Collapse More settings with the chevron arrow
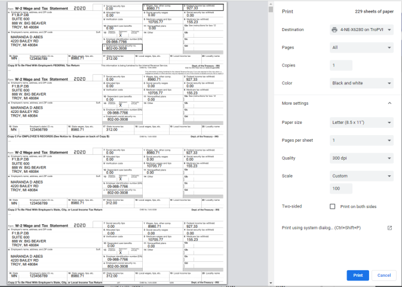 [389, 103]
